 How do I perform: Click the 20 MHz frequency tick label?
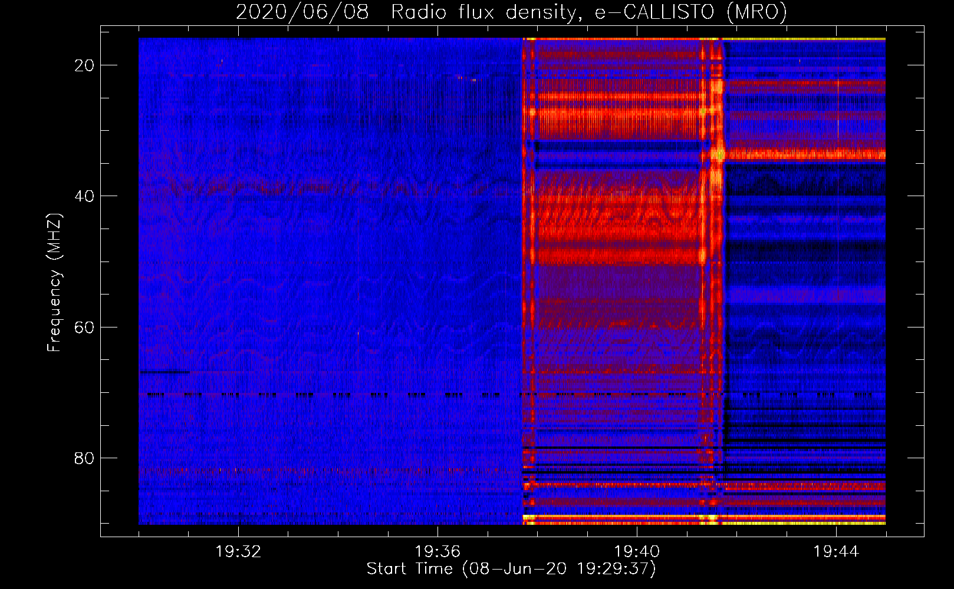84,65
